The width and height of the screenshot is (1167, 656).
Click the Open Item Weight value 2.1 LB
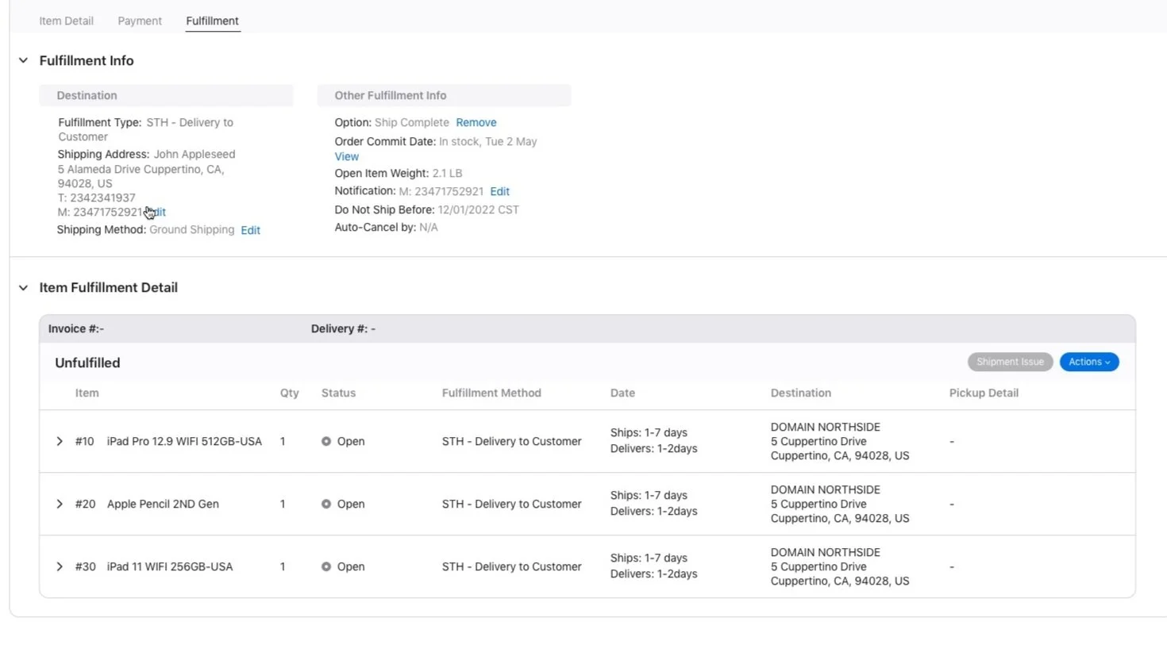tap(447, 173)
